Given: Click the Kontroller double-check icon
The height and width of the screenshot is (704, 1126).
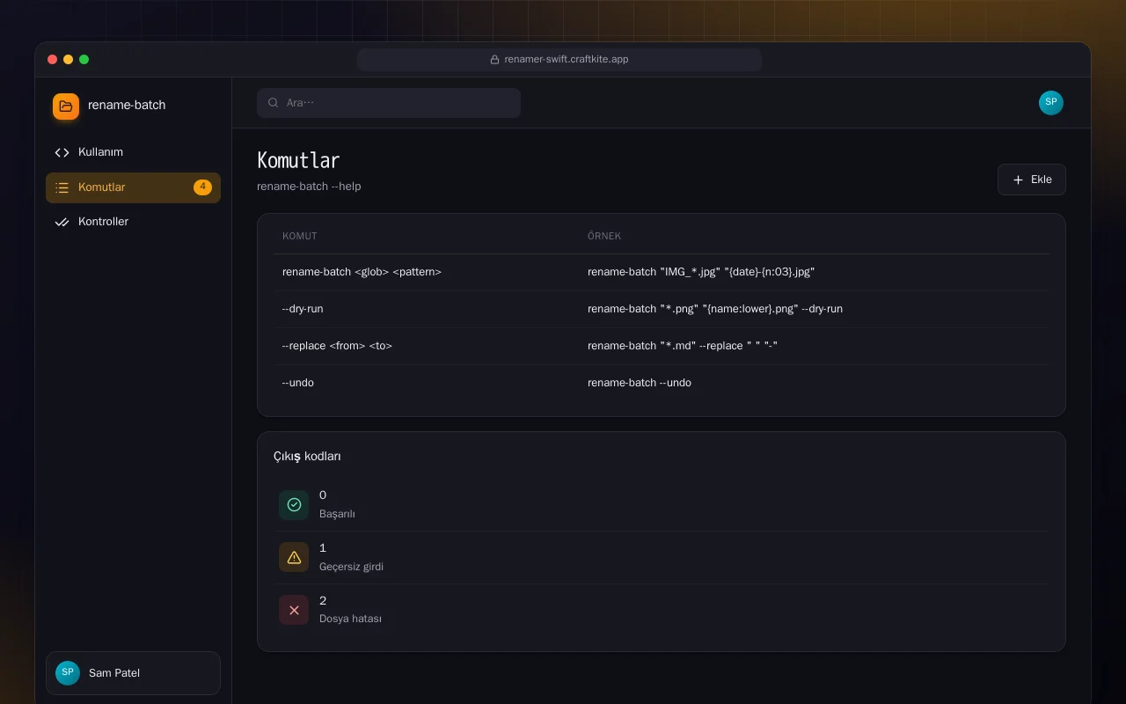Looking at the screenshot, I should 62,222.
